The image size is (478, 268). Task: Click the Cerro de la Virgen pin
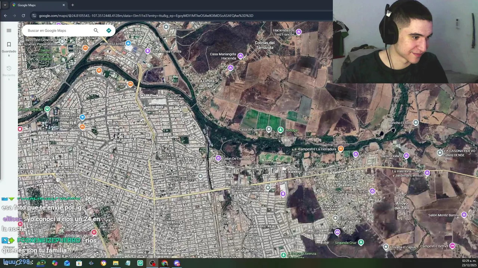click(x=337, y=232)
